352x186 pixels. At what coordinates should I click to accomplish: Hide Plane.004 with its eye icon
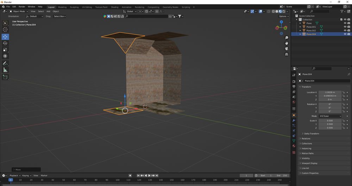coord(345,34)
